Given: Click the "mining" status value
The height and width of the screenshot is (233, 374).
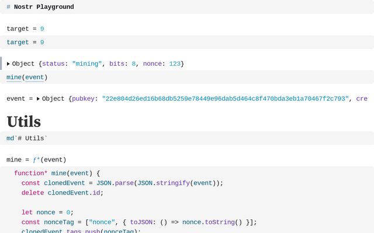Looking at the screenshot, I should click(87, 63).
